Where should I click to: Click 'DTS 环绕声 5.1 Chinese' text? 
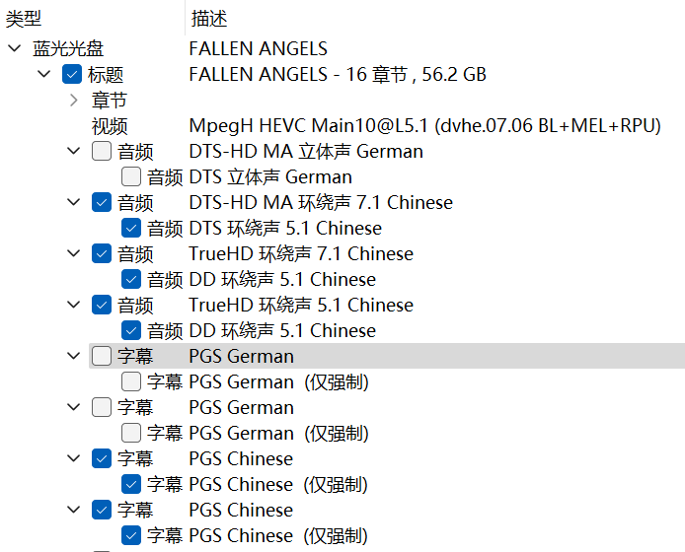285,229
